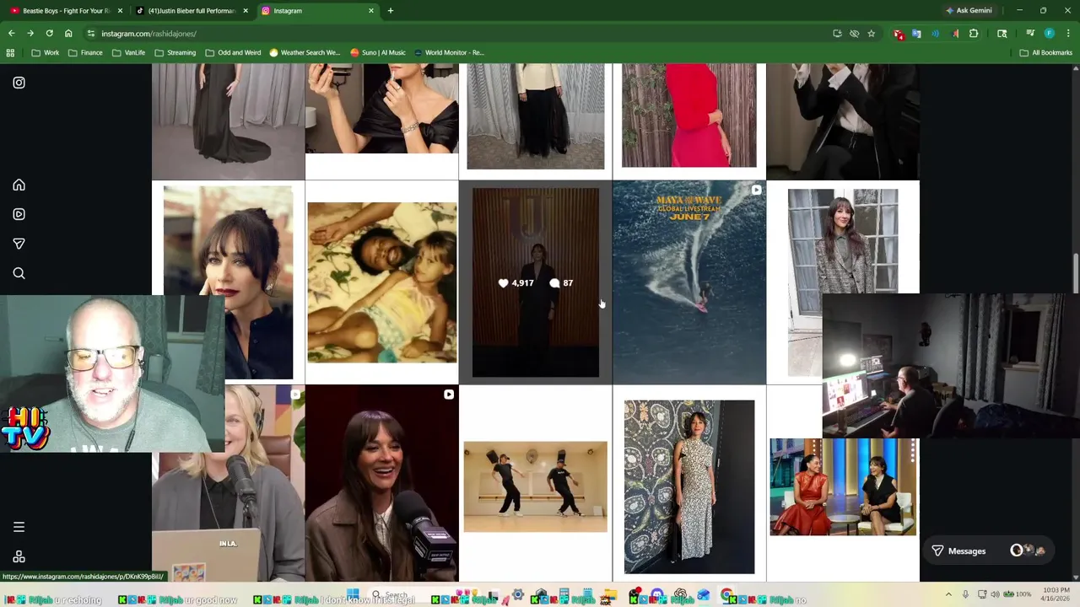Screen dimensions: 1080x607
Task: Open megaphone extension icon
Action: click(x=955, y=34)
